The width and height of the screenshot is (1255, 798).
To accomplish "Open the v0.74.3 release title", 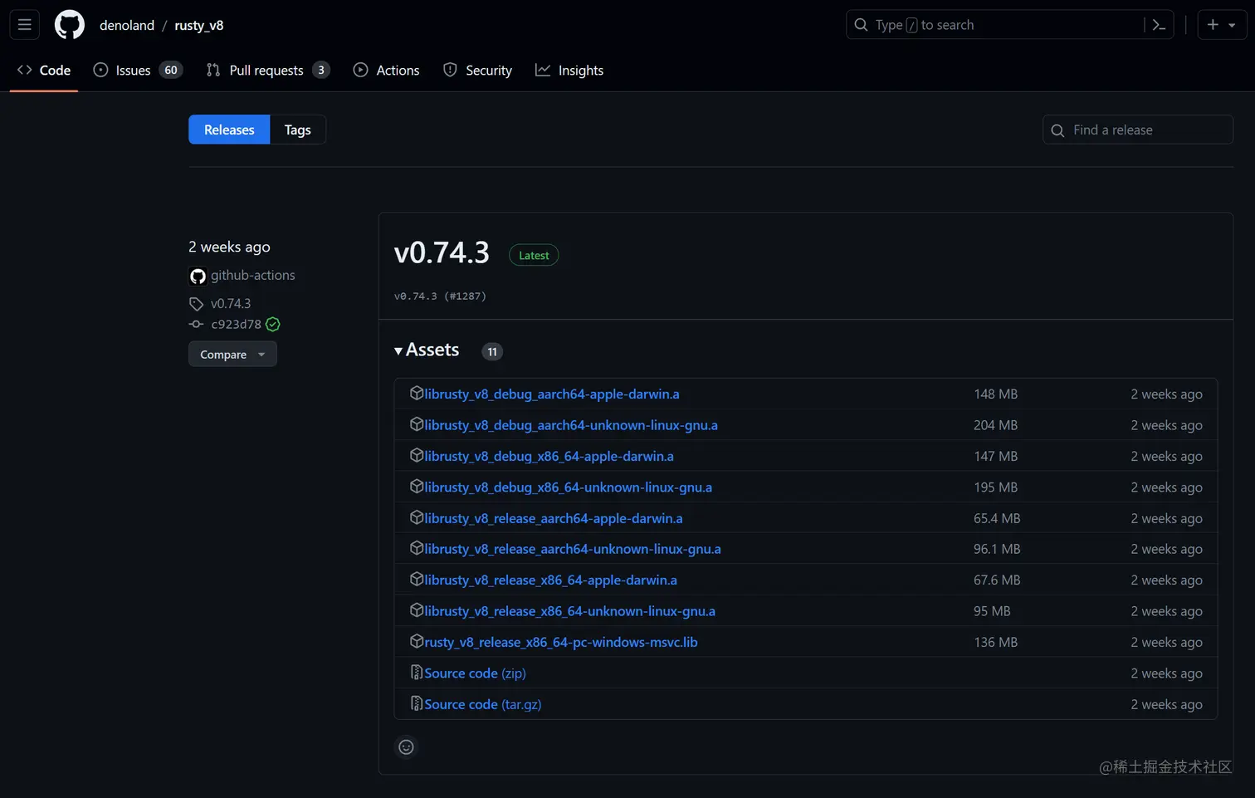I will tap(442, 252).
